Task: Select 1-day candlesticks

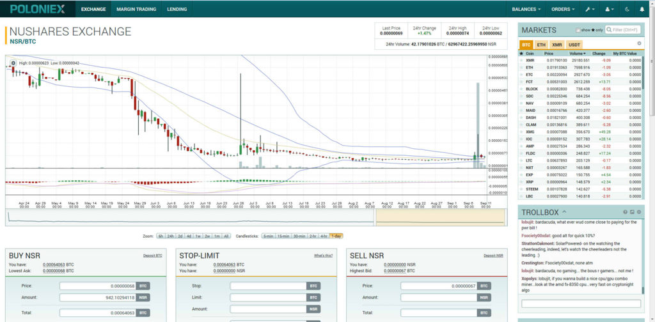Action: coord(336,236)
